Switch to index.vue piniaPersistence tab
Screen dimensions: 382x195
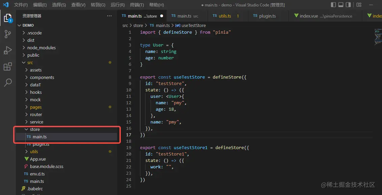pos(325,16)
